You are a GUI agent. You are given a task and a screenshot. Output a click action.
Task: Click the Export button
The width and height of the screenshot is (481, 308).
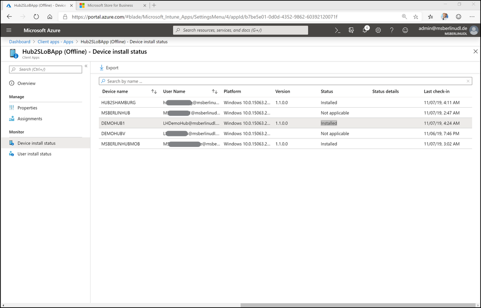coord(109,68)
